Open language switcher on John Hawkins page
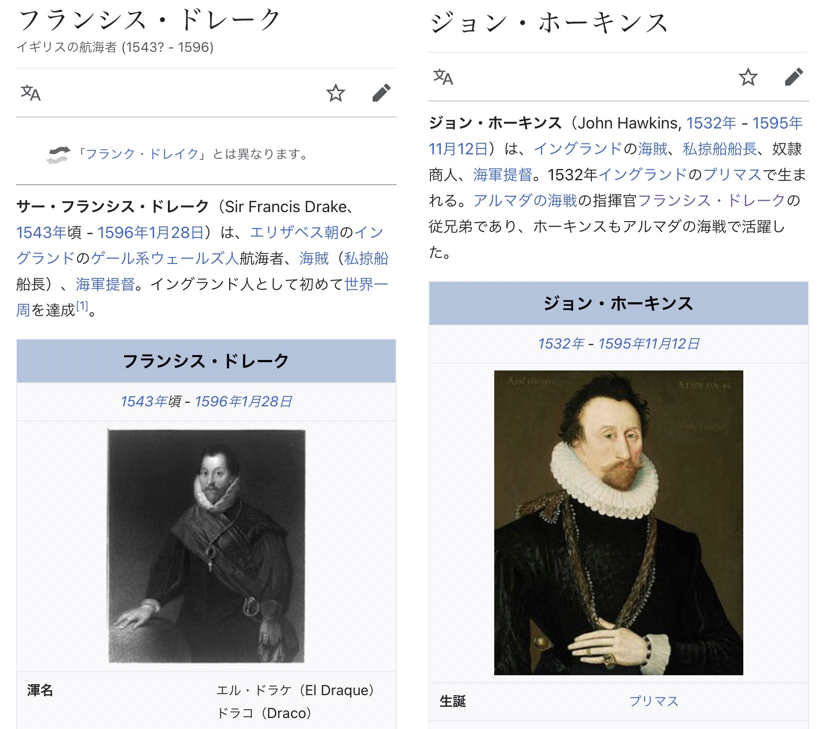The width and height of the screenshot is (825, 729). 443,77
